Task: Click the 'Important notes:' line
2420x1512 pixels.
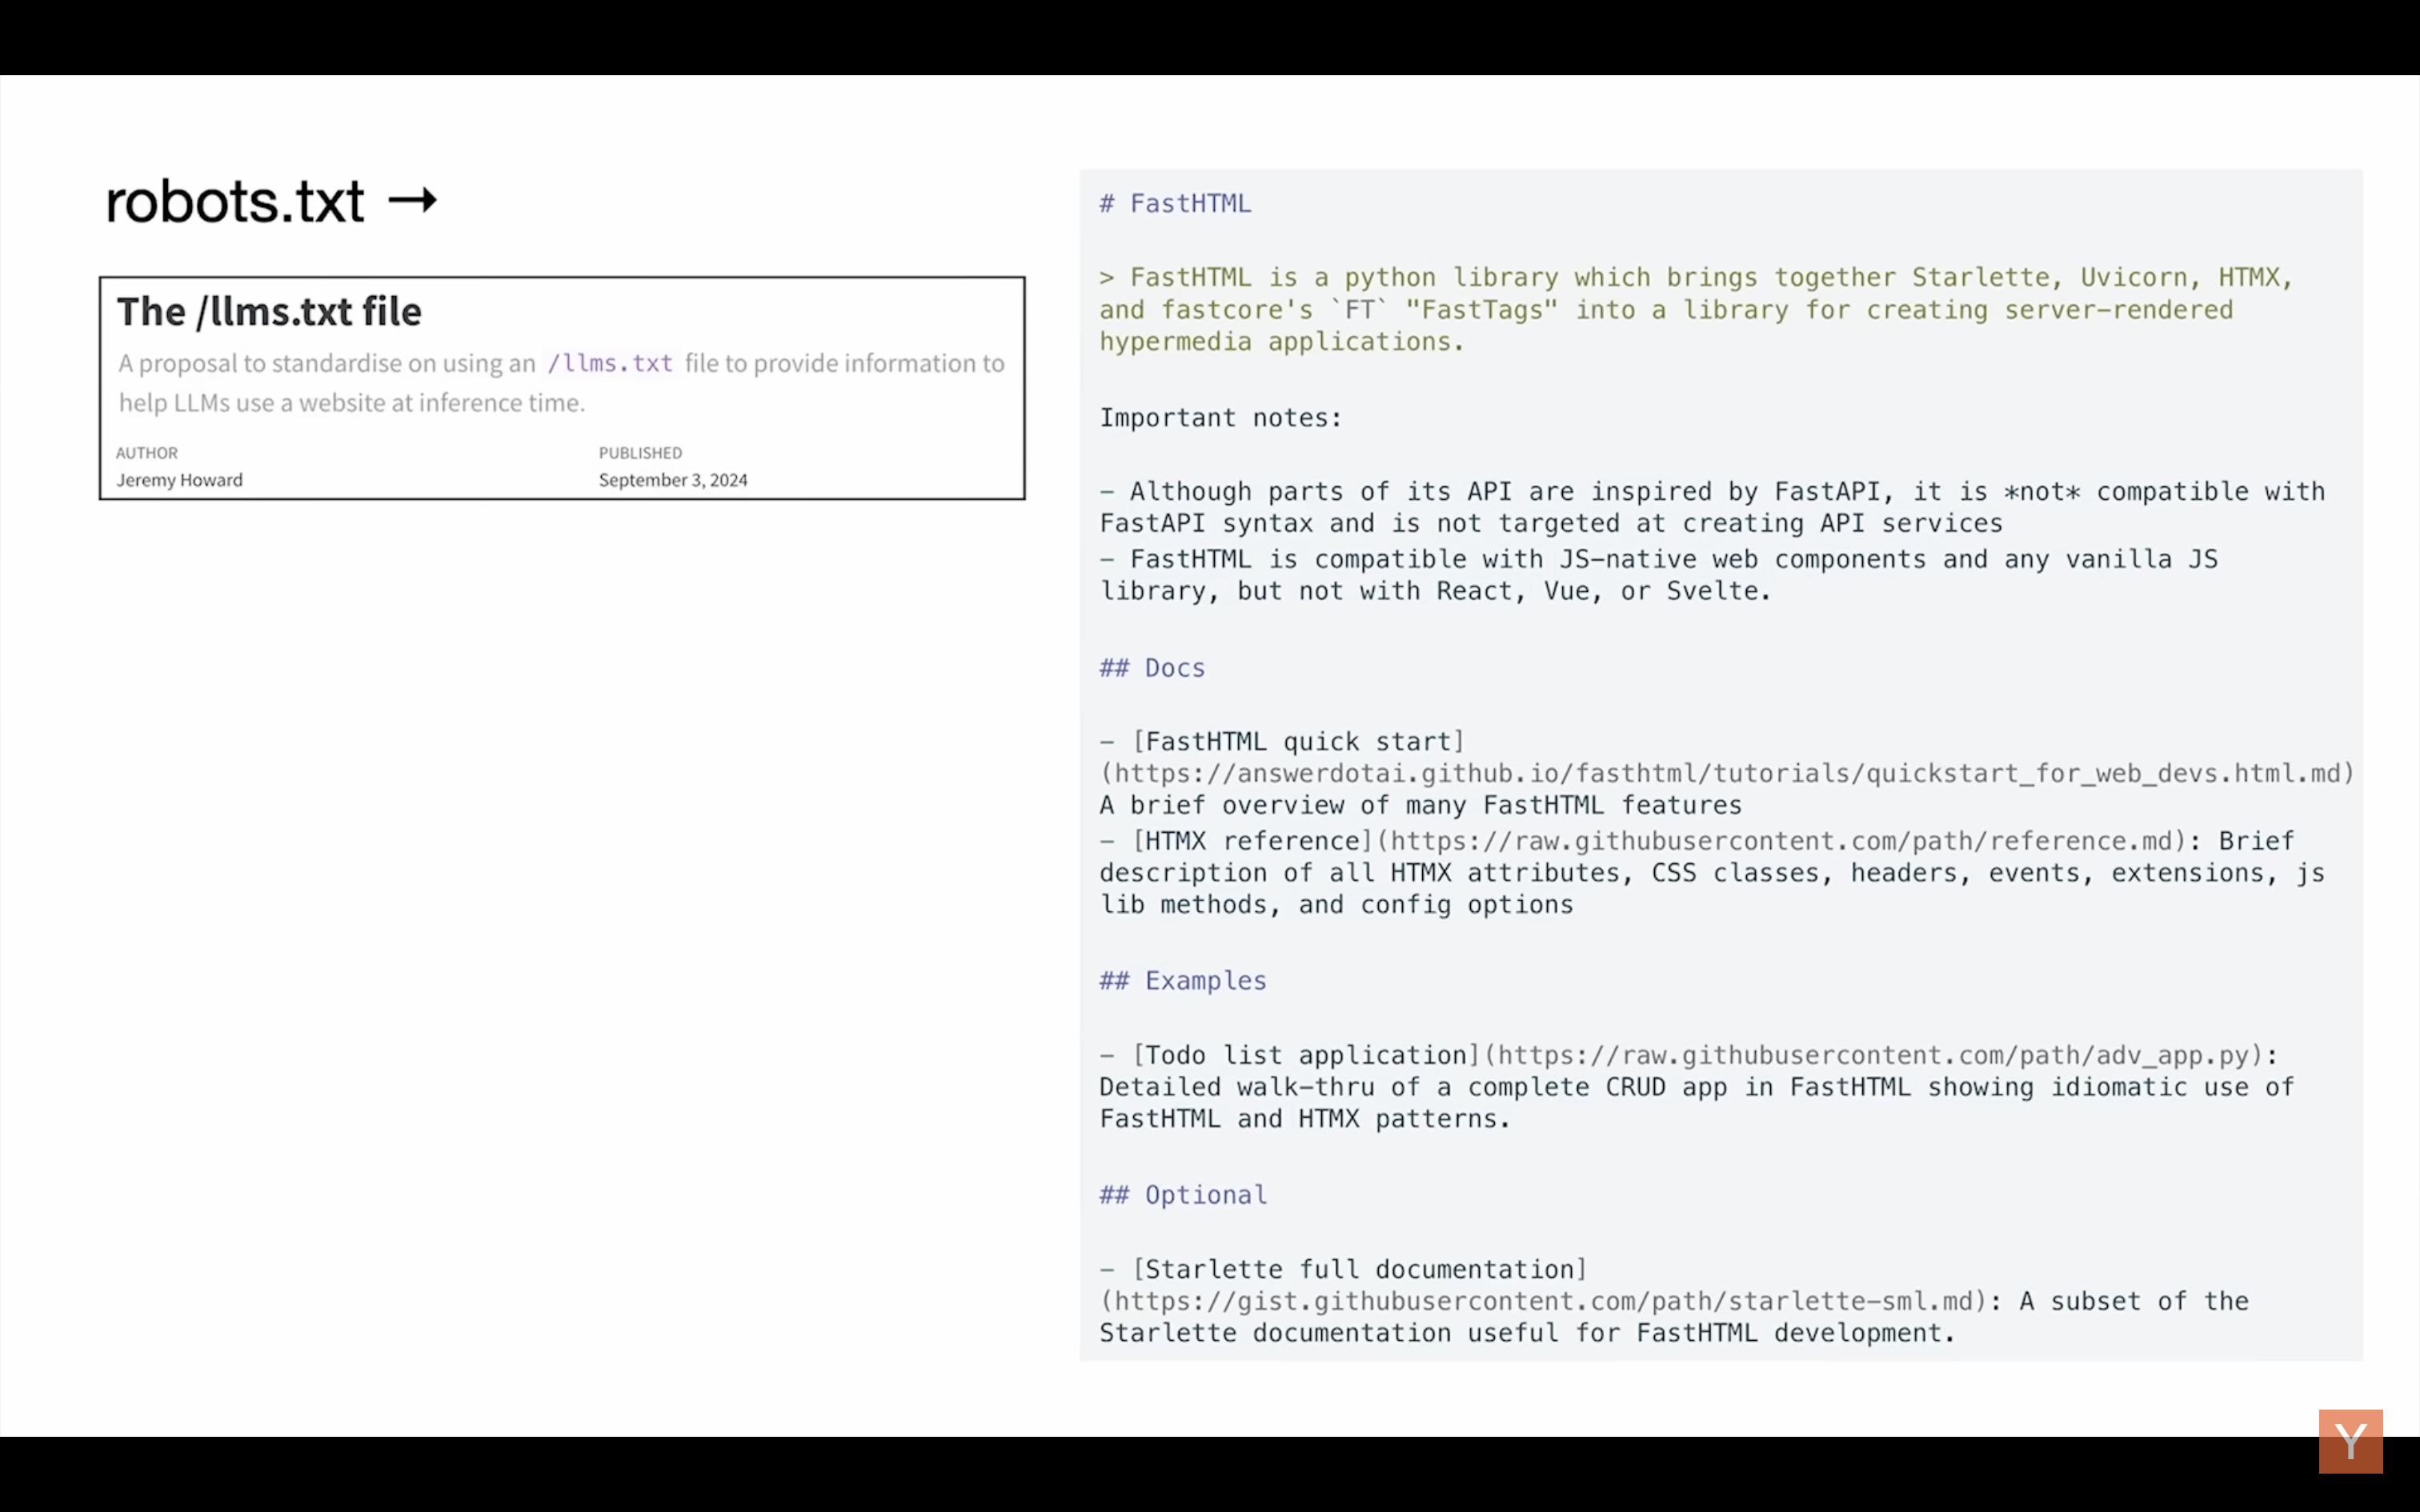Action: 1220,417
